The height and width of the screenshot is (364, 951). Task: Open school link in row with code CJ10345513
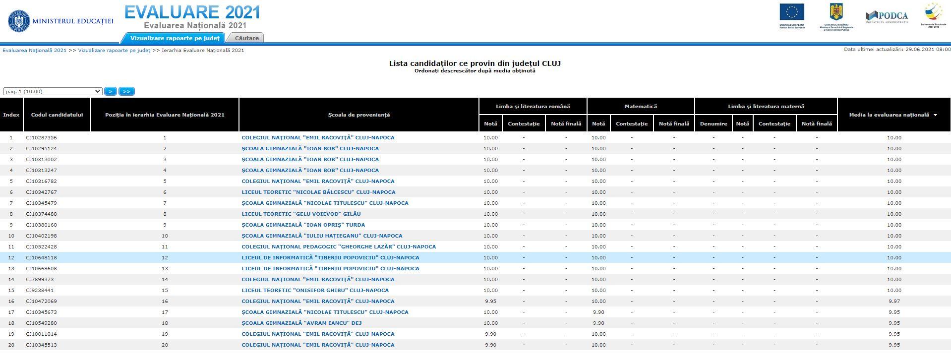[x=318, y=345]
